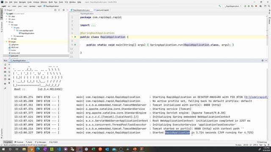Viewport: 271px width, 152px height.
Task: Click Scroll Down arrow in Run console
Action: [x=9, y=68]
